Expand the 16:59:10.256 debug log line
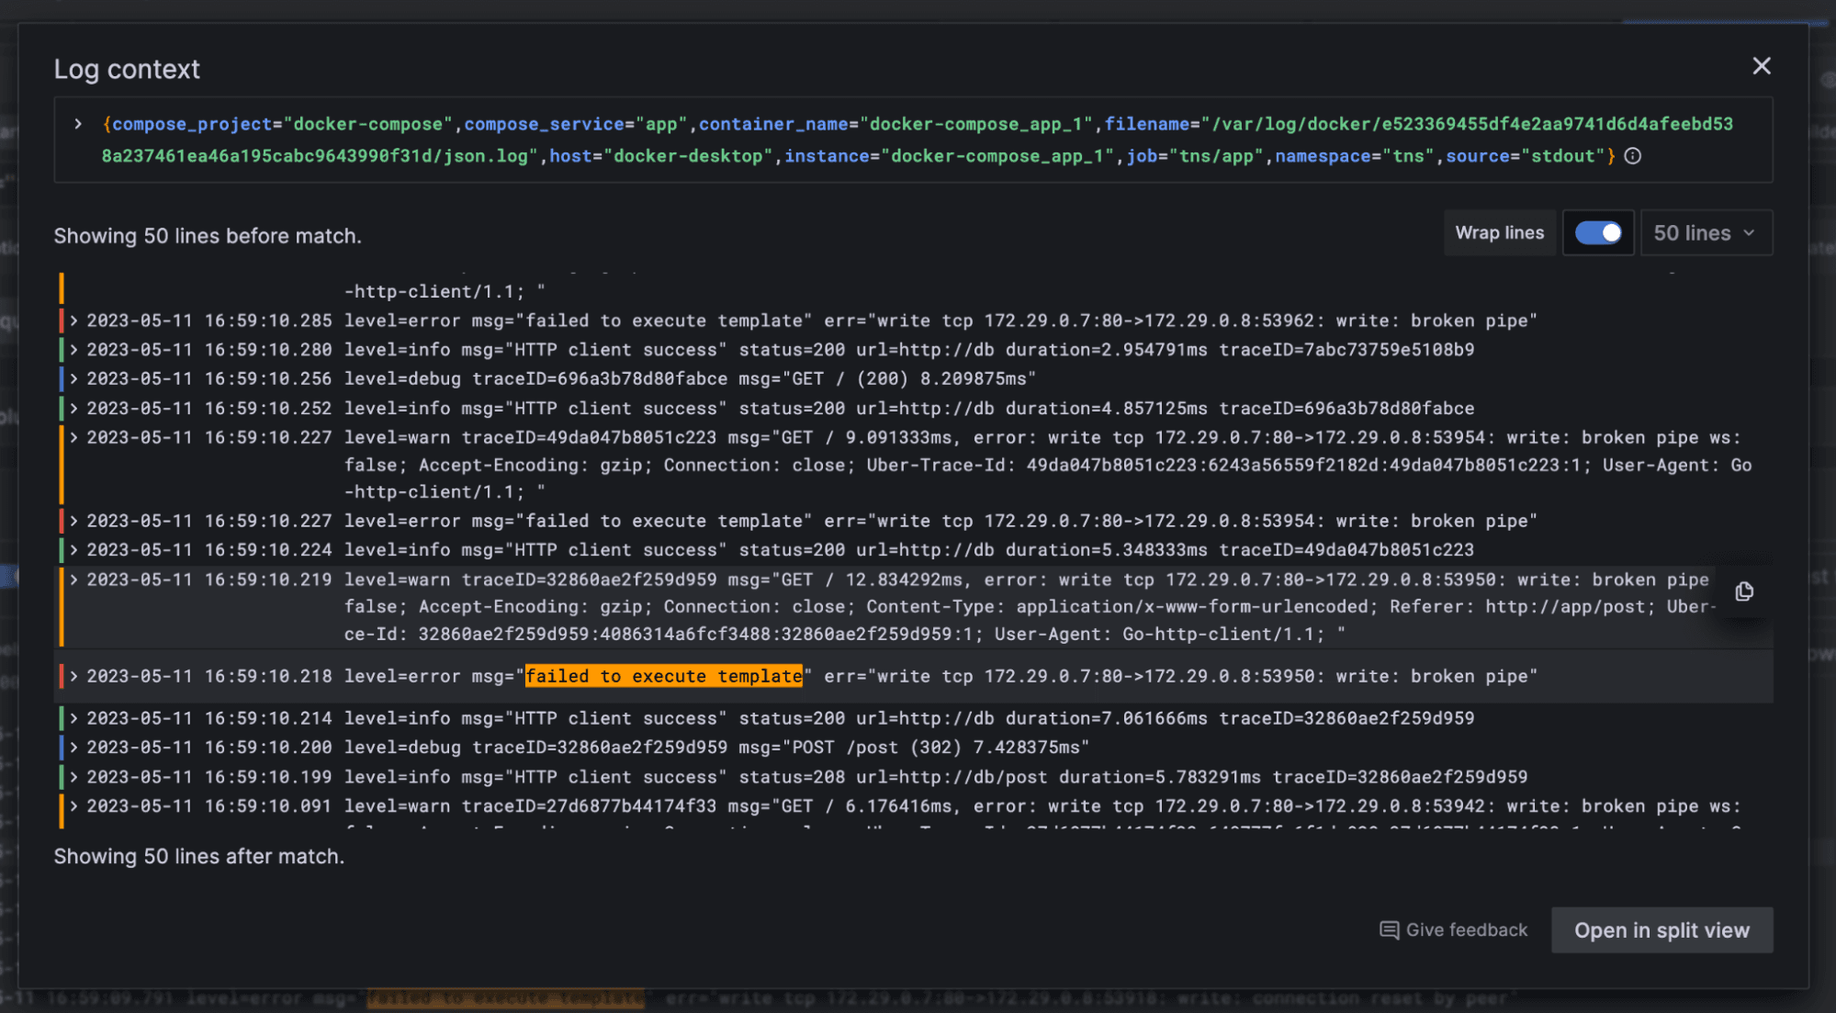 (73, 378)
